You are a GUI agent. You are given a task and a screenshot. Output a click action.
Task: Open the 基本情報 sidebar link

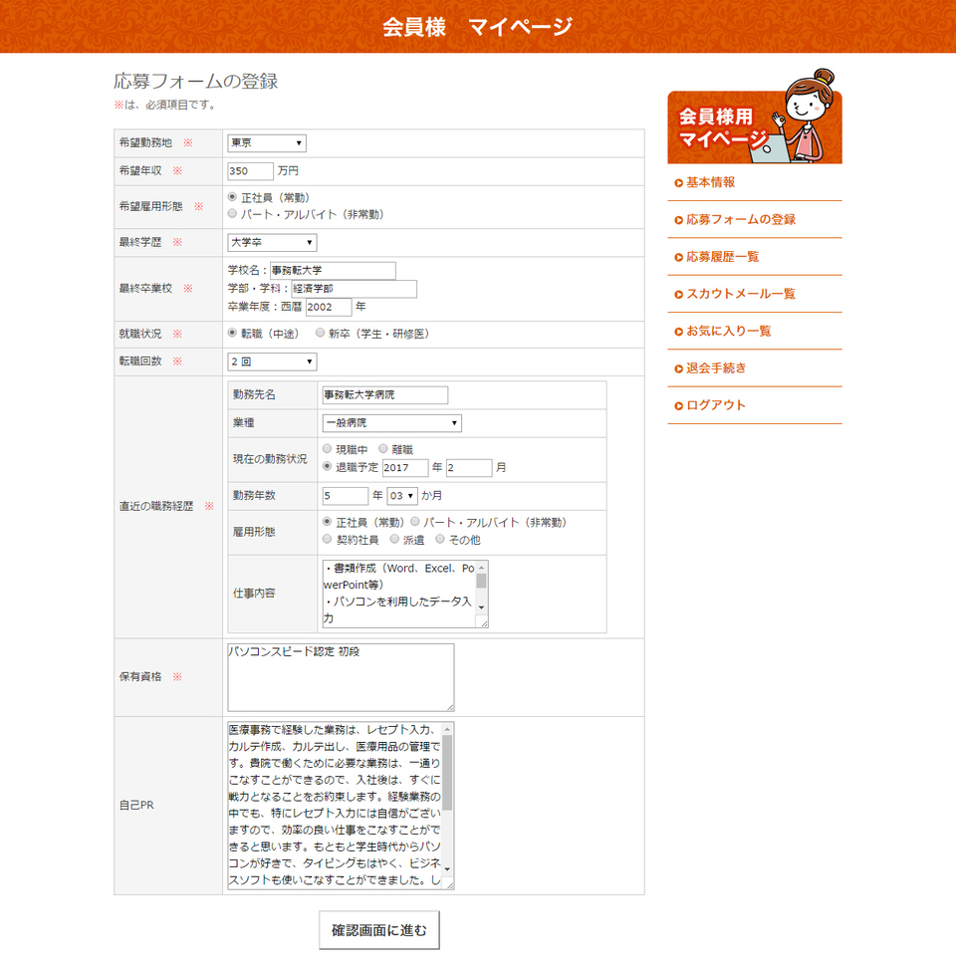coord(710,182)
